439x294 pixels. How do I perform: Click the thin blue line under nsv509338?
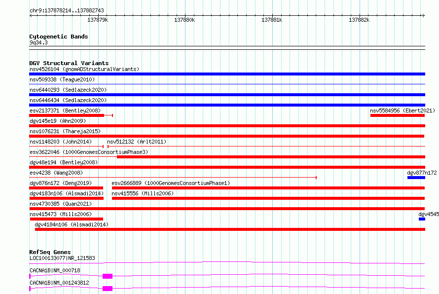(227, 84)
